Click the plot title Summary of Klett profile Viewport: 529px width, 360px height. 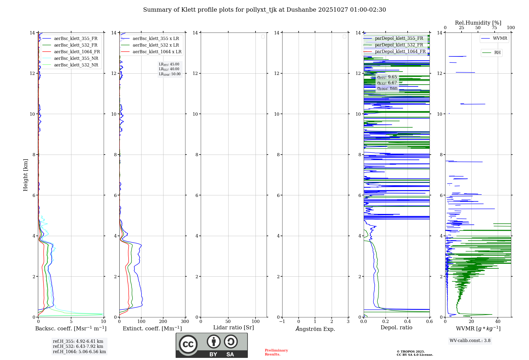coord(264,10)
